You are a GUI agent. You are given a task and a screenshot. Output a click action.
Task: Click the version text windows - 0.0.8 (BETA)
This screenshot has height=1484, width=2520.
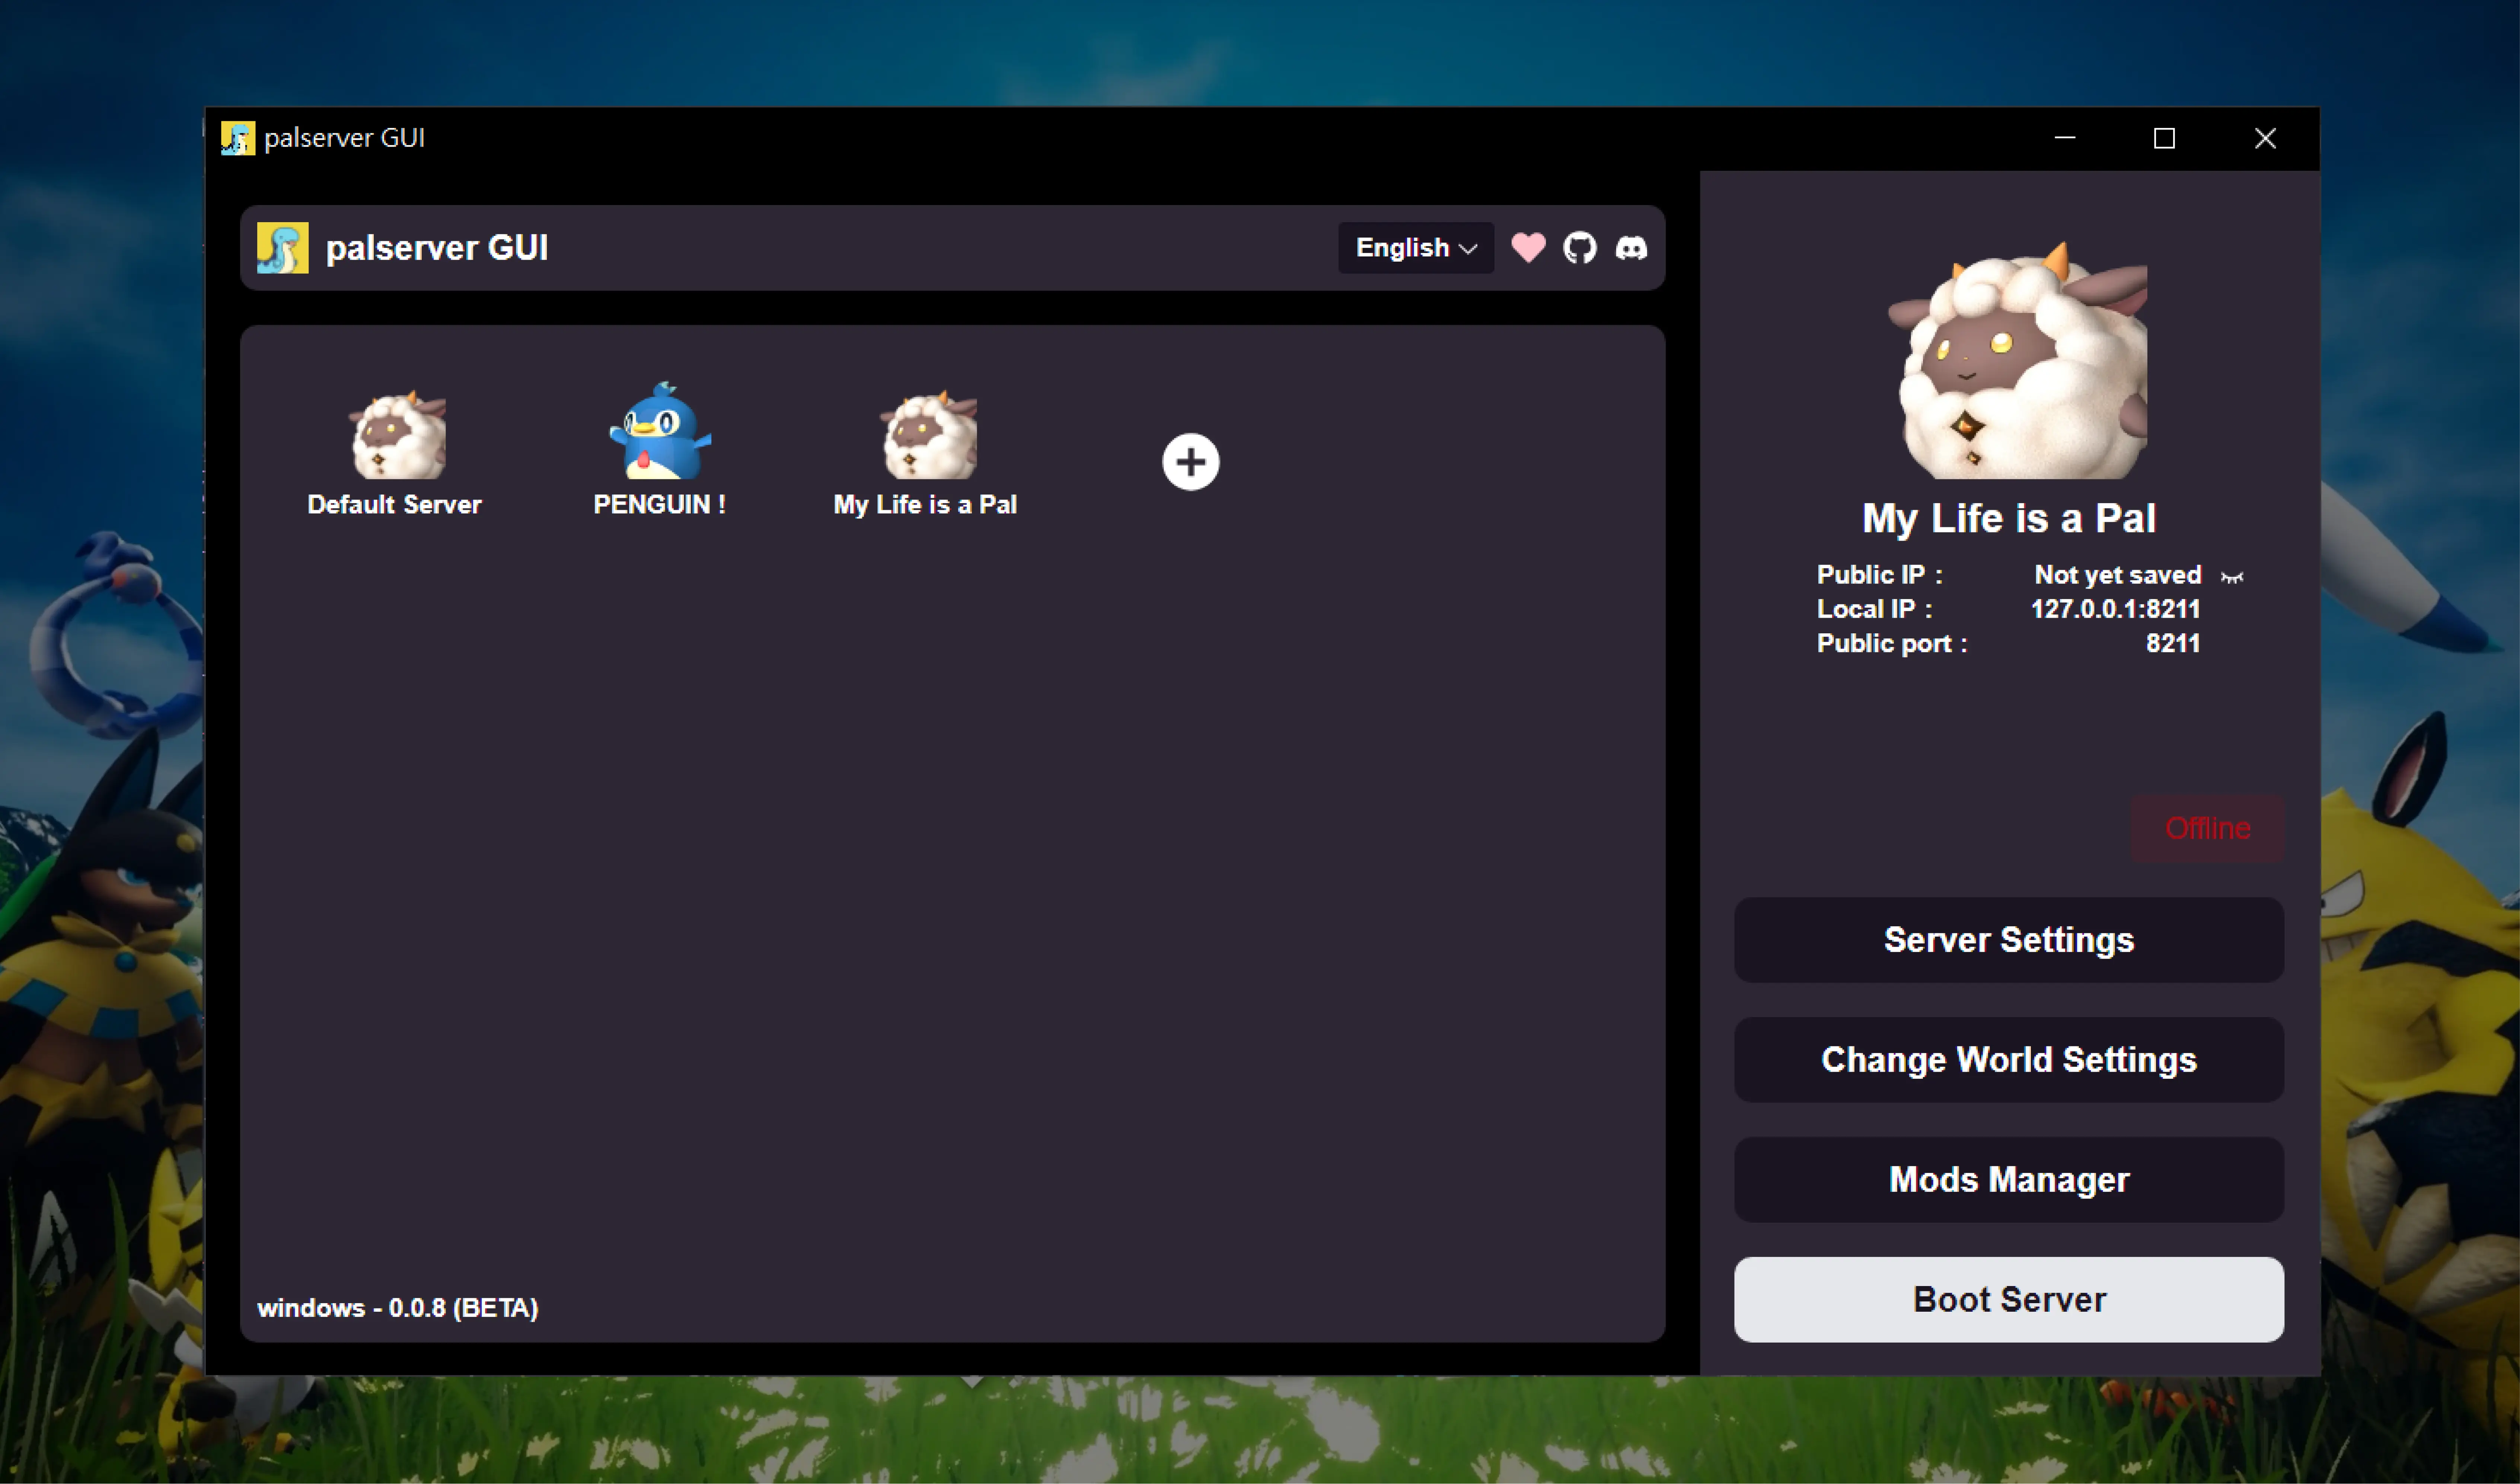[398, 1308]
